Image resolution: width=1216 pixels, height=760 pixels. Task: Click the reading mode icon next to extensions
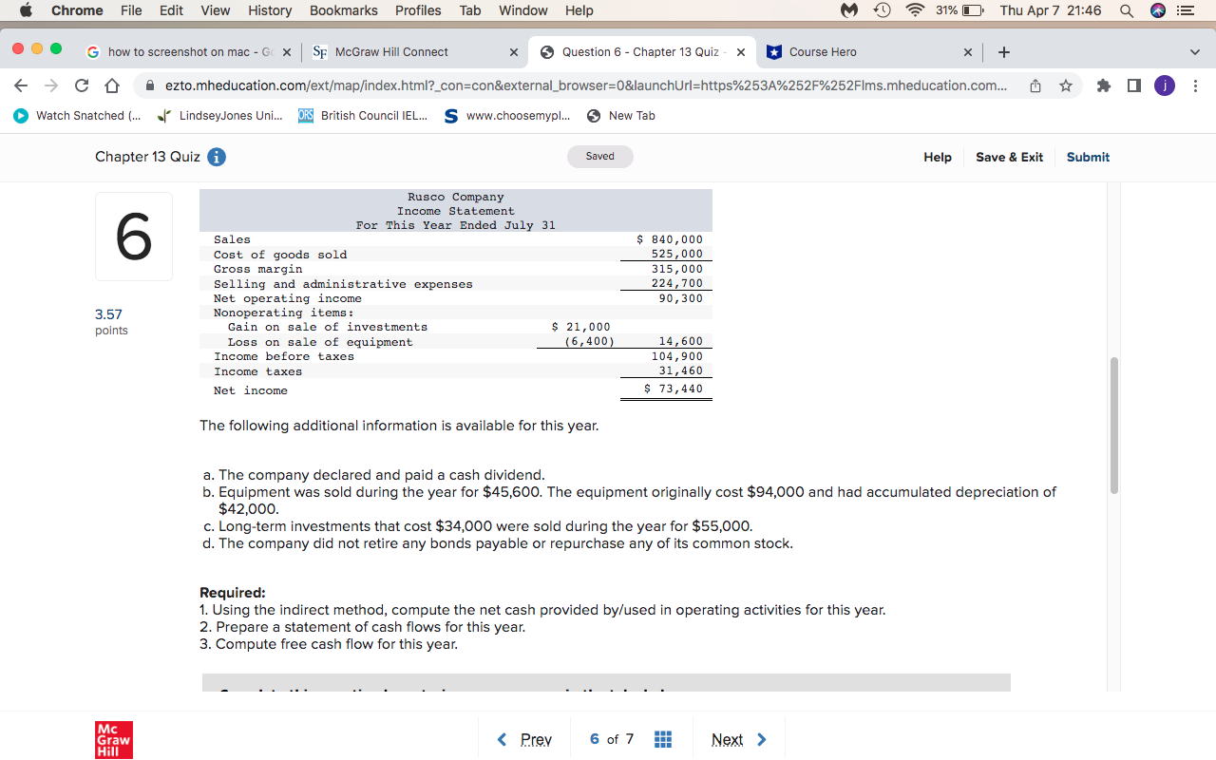pyautogui.click(x=1132, y=85)
